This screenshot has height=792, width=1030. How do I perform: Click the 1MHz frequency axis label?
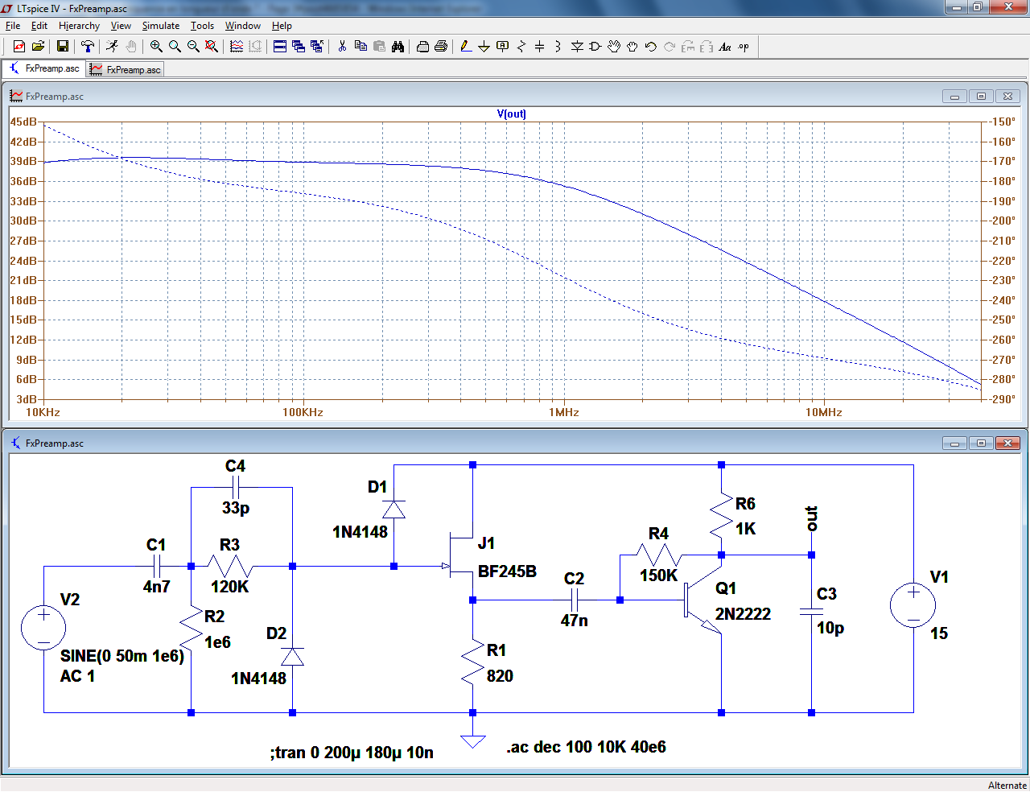[564, 412]
